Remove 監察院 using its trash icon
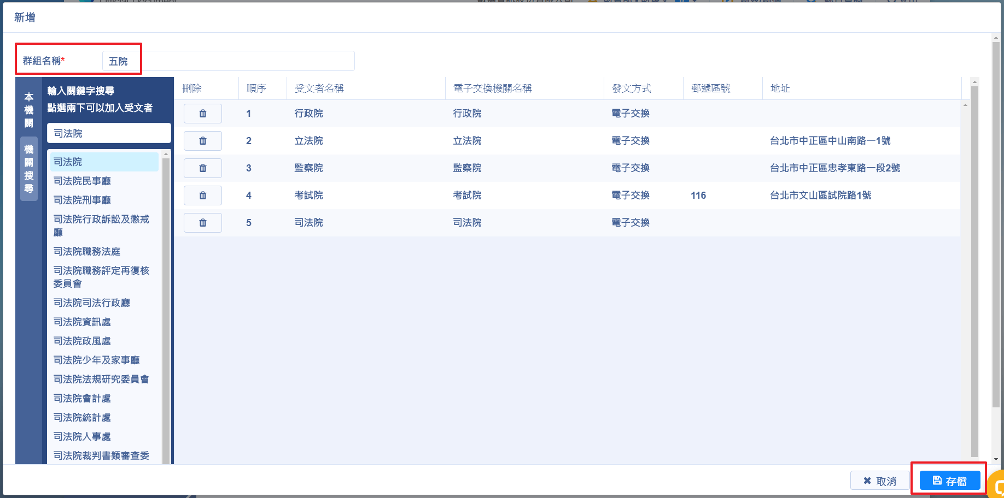The image size is (1004, 498). tap(202, 168)
